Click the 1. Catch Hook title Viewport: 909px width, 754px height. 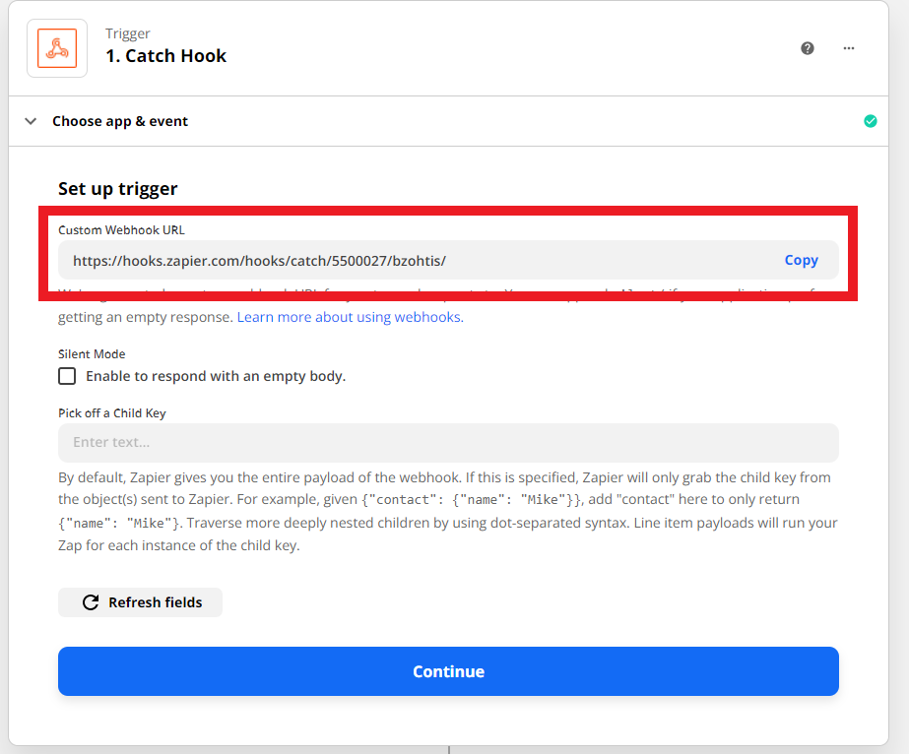(165, 56)
